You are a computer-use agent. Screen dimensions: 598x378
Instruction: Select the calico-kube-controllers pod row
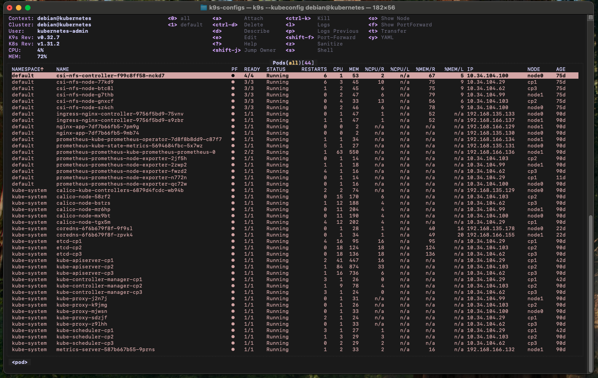click(120, 190)
